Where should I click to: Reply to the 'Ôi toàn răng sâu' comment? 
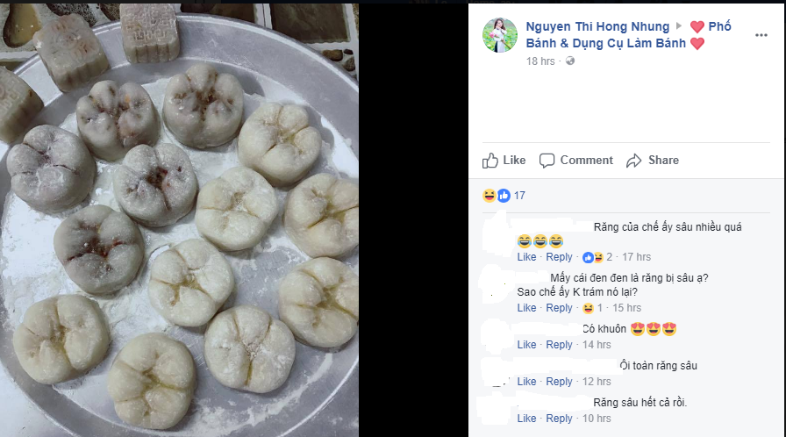tap(559, 382)
